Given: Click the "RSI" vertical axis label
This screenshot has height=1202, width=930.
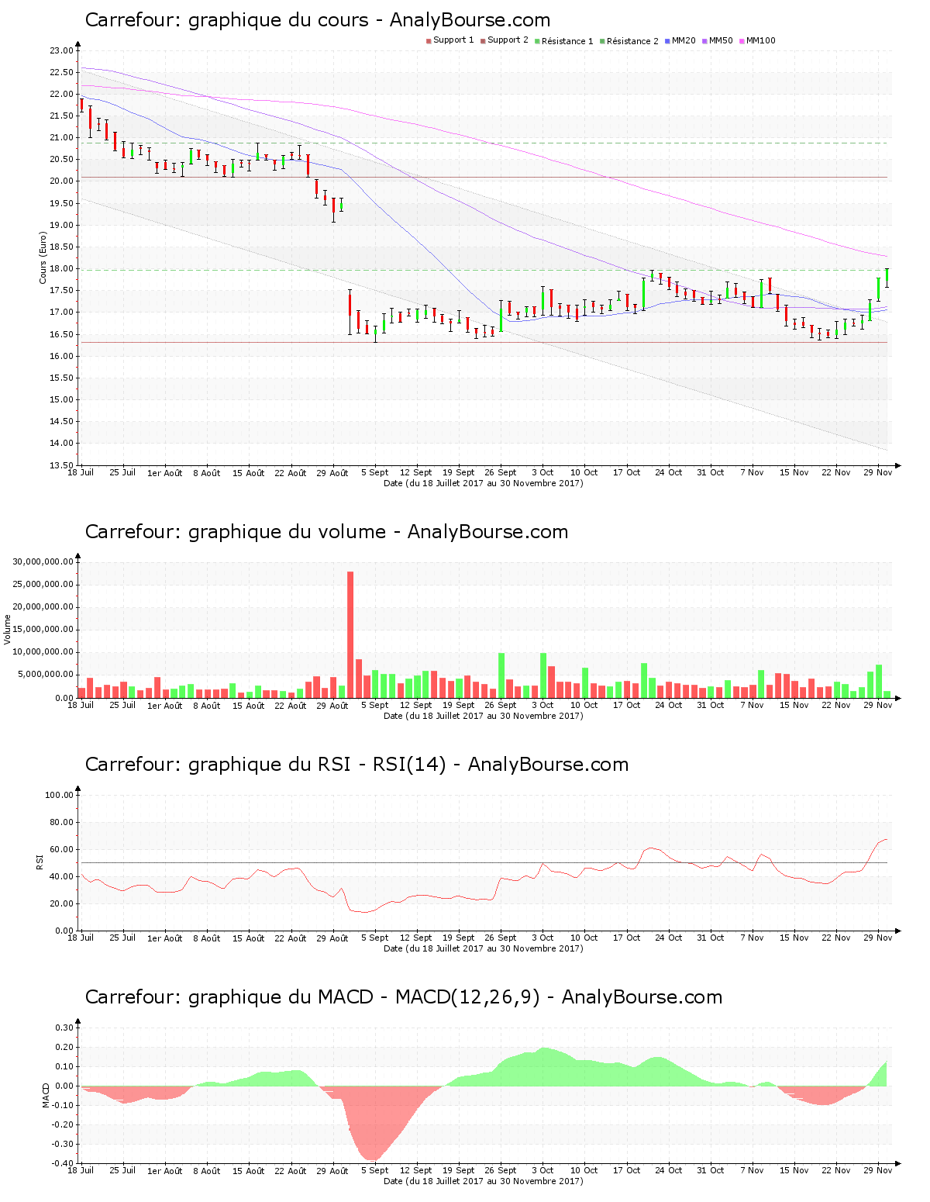Looking at the screenshot, I should pos(39,862).
